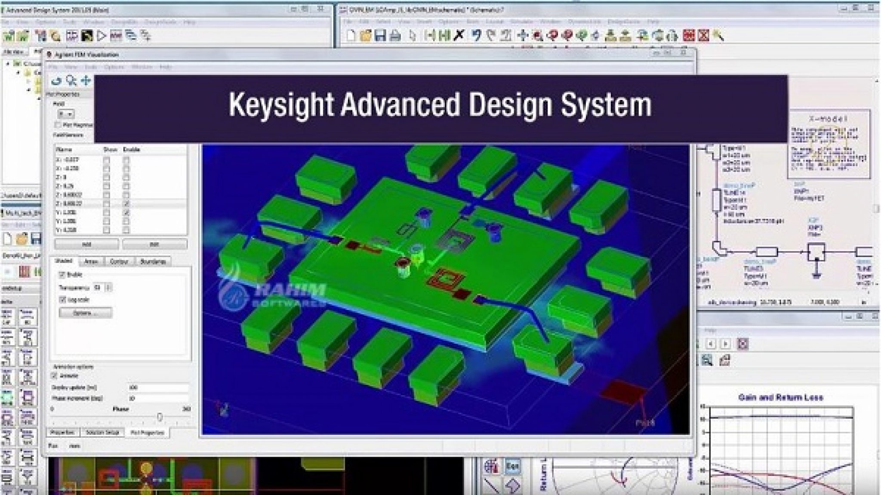Toggle the Animate checkbox
Screen dimensions: 881x495
pos(55,376)
